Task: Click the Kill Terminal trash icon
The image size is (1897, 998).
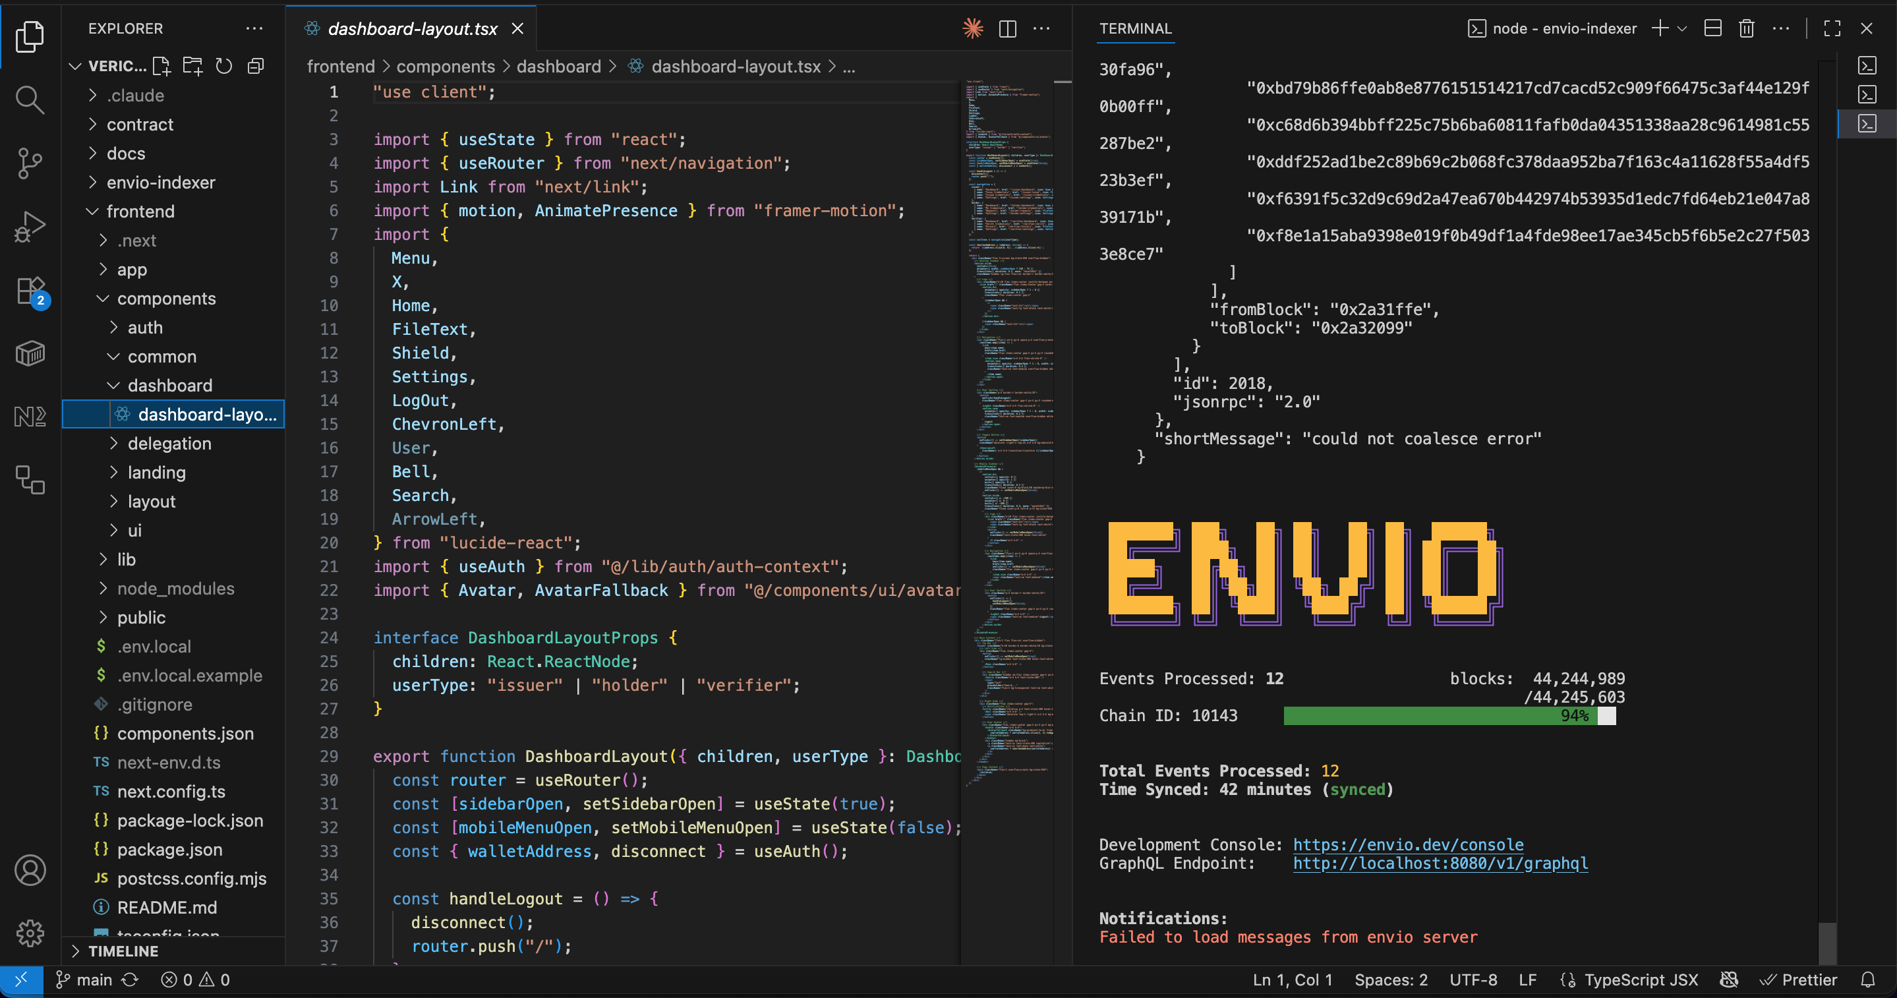Action: (1746, 29)
